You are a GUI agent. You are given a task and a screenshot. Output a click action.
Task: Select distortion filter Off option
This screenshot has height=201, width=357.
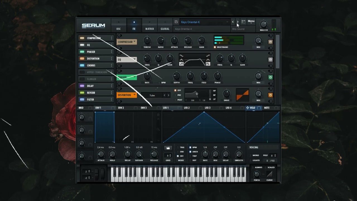175,90
